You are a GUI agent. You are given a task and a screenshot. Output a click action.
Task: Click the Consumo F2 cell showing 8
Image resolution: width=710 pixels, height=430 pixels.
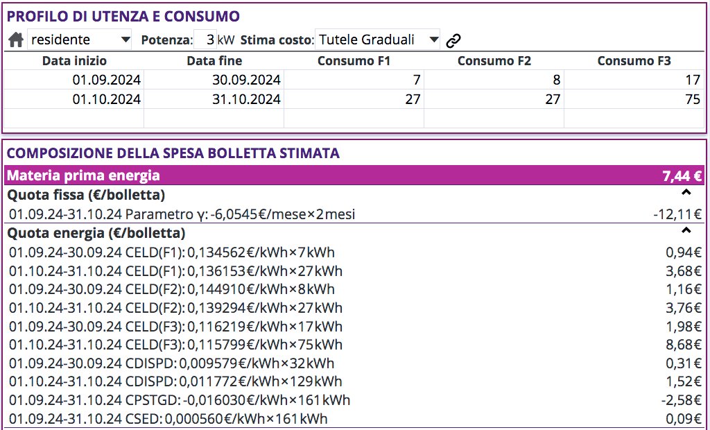494,80
